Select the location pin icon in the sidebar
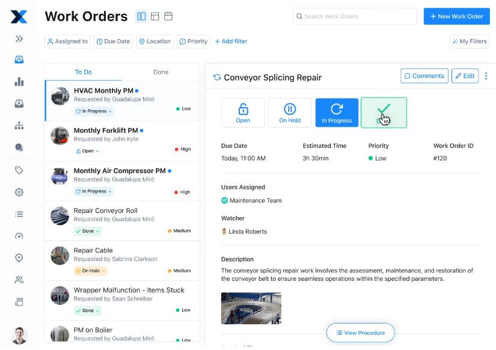The height and width of the screenshot is (350, 496). tap(18, 257)
